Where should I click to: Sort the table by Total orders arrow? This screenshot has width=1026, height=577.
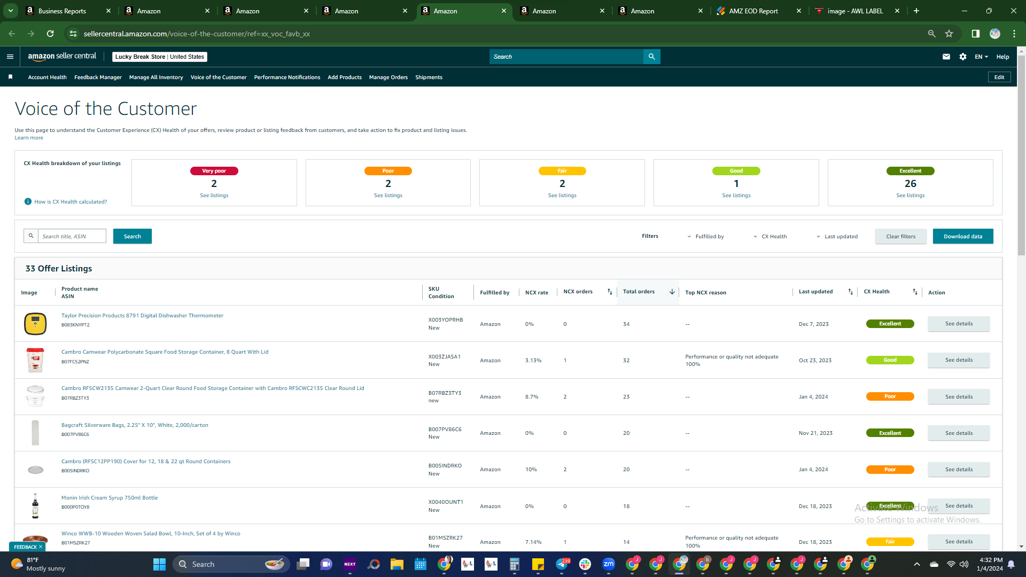point(672,292)
